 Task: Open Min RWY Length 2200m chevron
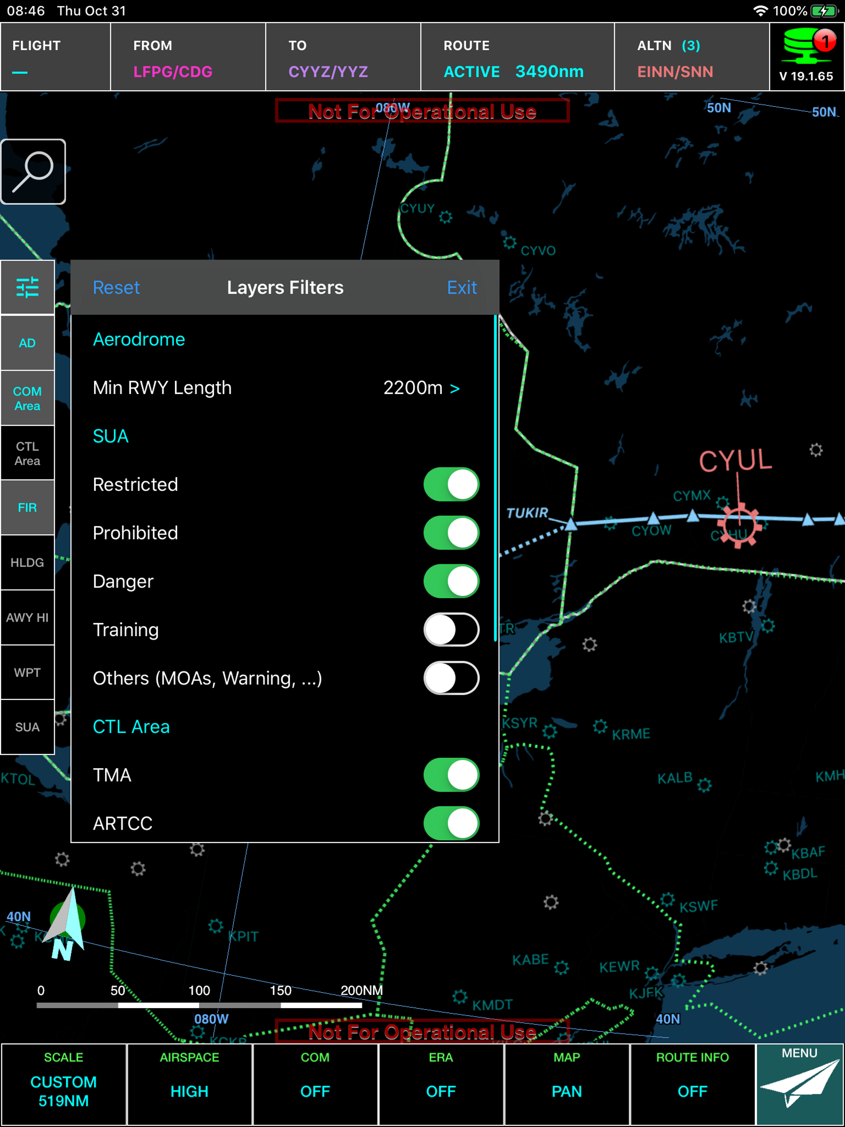454,389
